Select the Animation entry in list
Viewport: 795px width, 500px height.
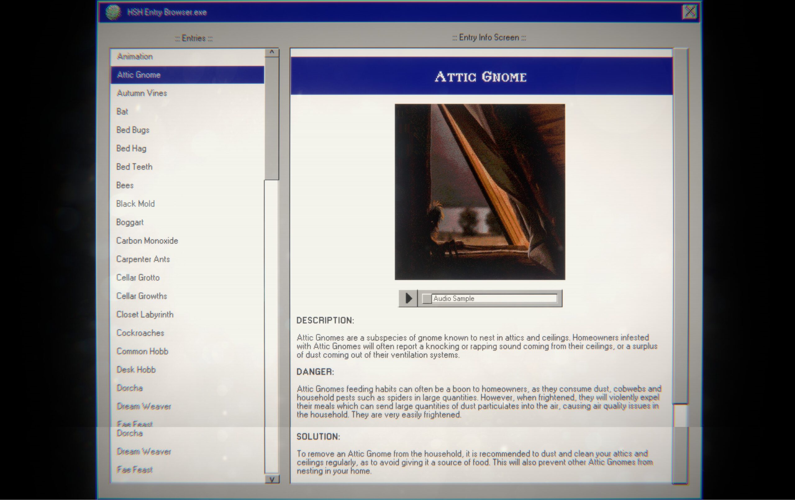[187, 56]
